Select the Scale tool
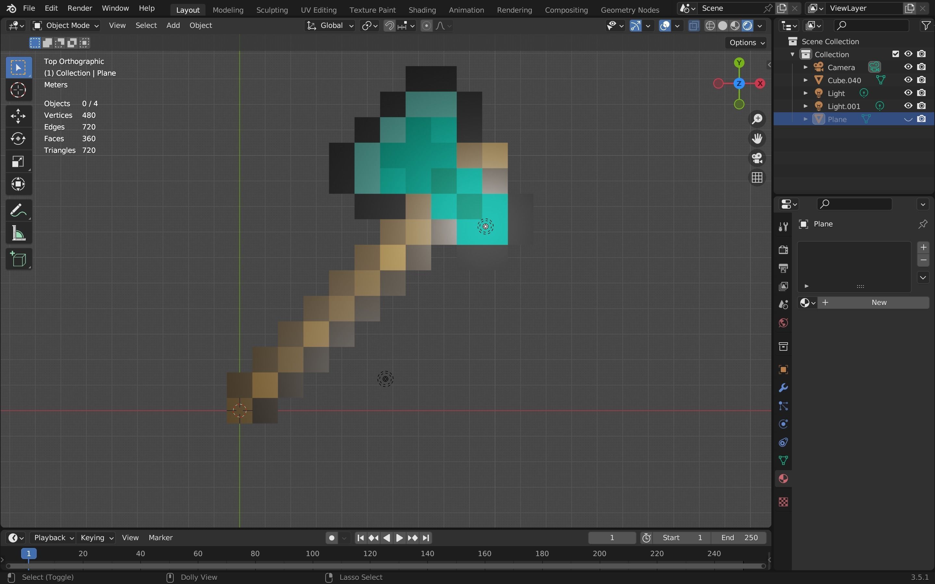The height and width of the screenshot is (584, 935). click(x=18, y=162)
